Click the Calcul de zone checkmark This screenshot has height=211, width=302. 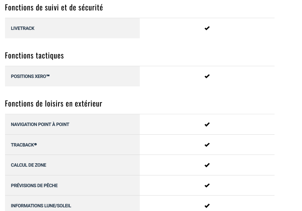pos(207,165)
